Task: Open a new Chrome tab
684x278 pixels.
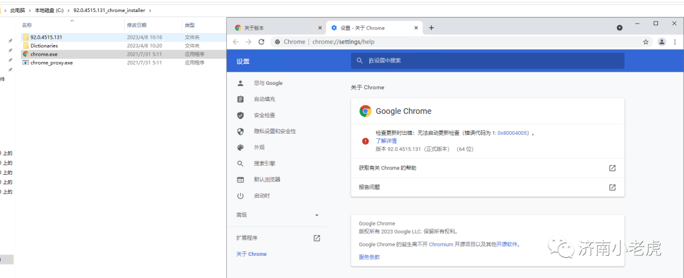Action: 431,28
